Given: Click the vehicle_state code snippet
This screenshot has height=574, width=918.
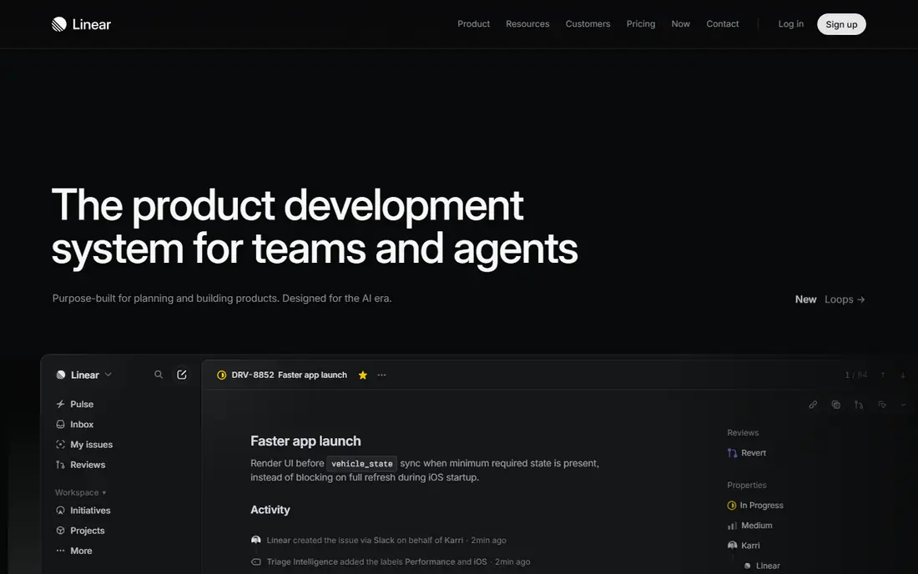Looking at the screenshot, I should 362,463.
